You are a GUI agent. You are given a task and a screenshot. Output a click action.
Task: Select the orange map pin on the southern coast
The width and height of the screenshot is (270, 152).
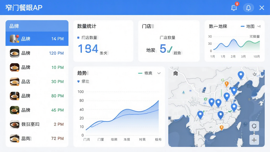pos(221,128)
